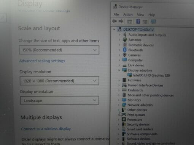Select the Software devices row
The image size is (194, 145).
click(138, 139)
